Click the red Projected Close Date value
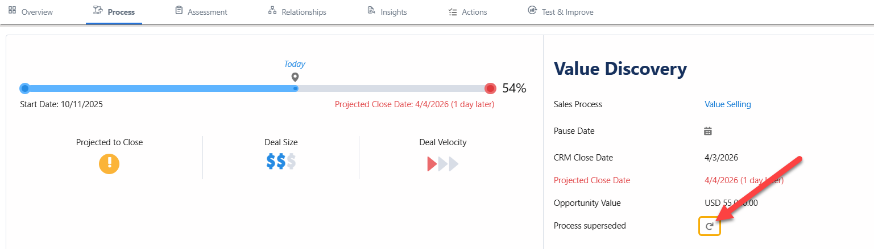This screenshot has height=249, width=874. point(744,180)
